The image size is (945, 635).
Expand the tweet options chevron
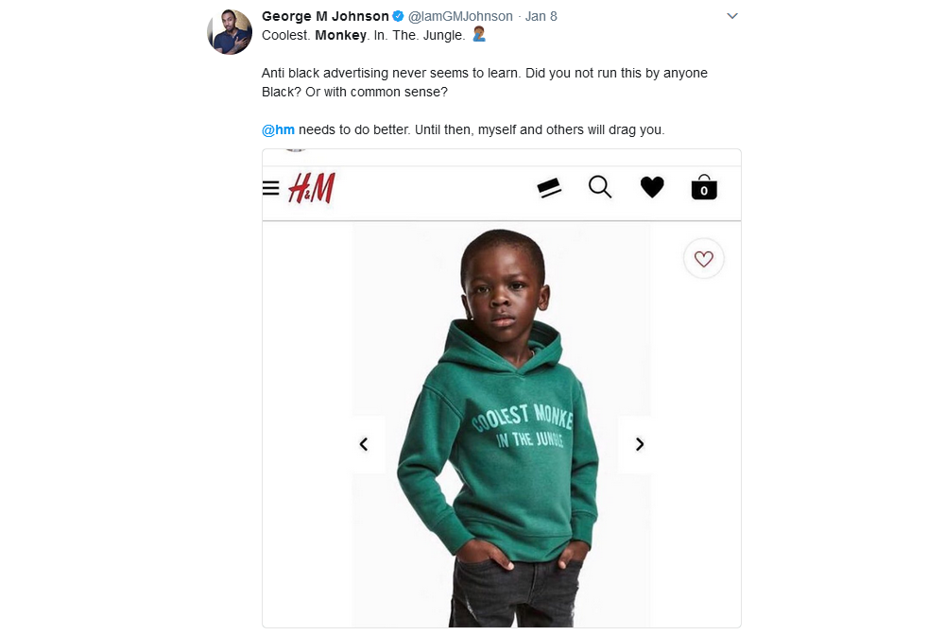point(731,16)
